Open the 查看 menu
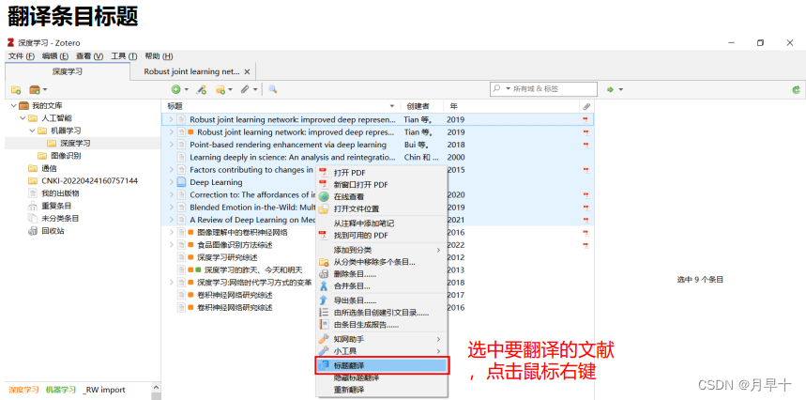The width and height of the screenshot is (806, 400). (90, 56)
